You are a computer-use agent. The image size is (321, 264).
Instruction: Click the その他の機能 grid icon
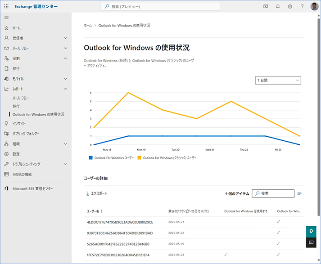[7, 174]
